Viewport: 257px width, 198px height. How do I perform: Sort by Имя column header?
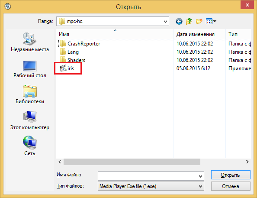tap(115, 34)
